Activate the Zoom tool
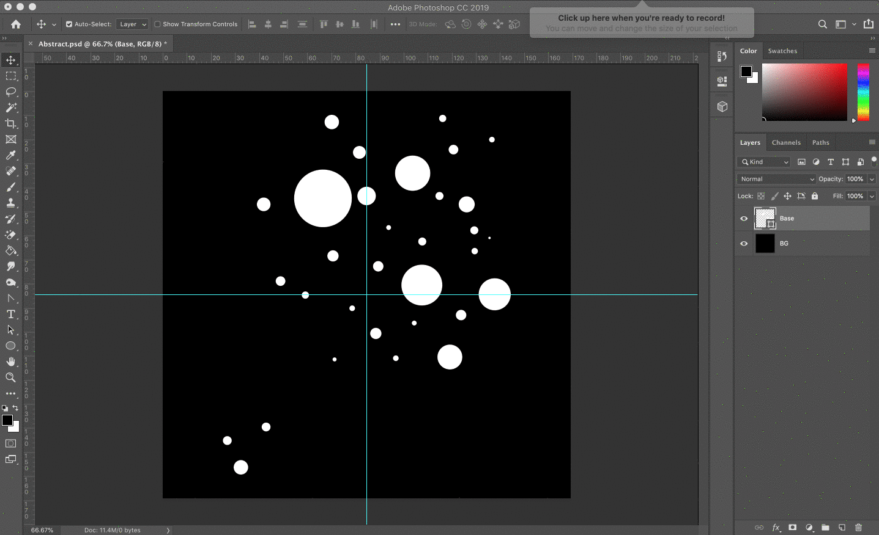This screenshot has width=879, height=535. pos(11,377)
